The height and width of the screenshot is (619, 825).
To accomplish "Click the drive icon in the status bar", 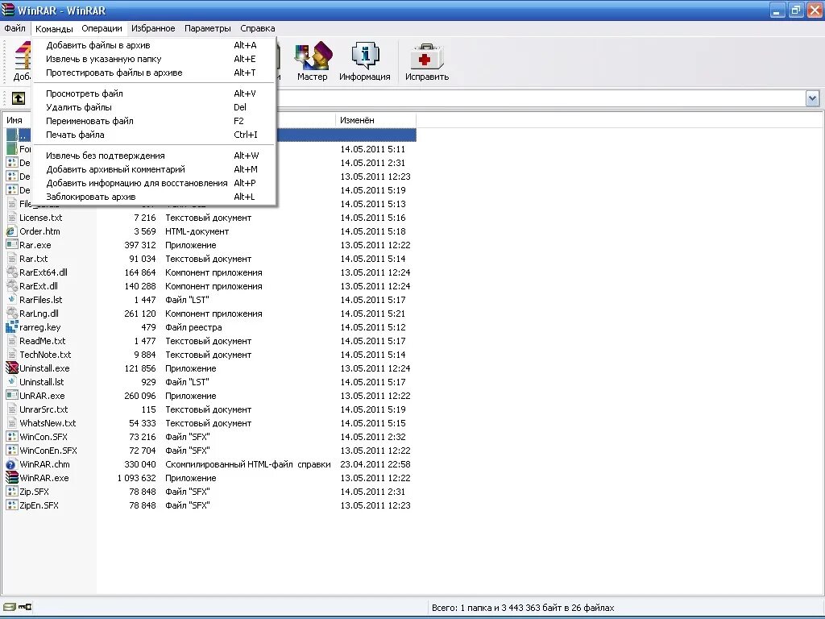I will click(11, 607).
